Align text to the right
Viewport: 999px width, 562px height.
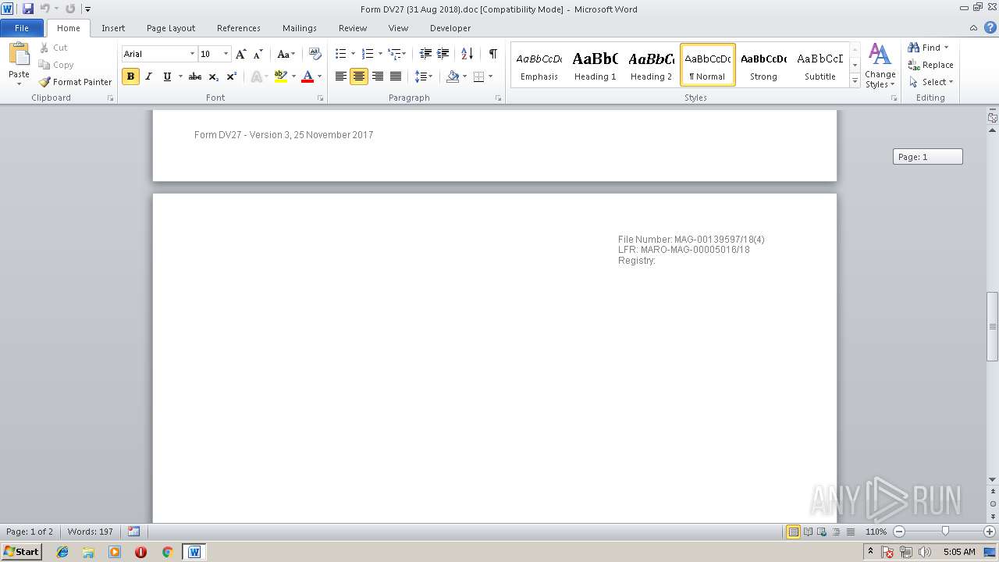(378, 76)
